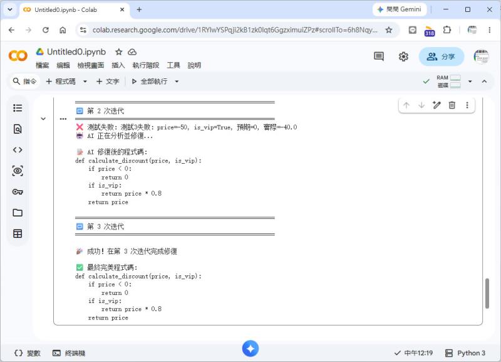This screenshot has height=362, width=501.
Task: Click the extension icon with 318 badge
Action: pyautogui.click(x=430, y=31)
